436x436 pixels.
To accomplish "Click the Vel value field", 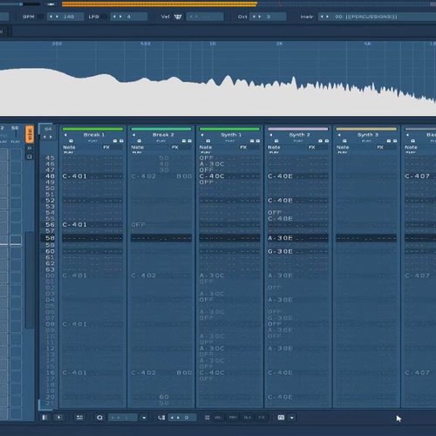I will point(205,17).
